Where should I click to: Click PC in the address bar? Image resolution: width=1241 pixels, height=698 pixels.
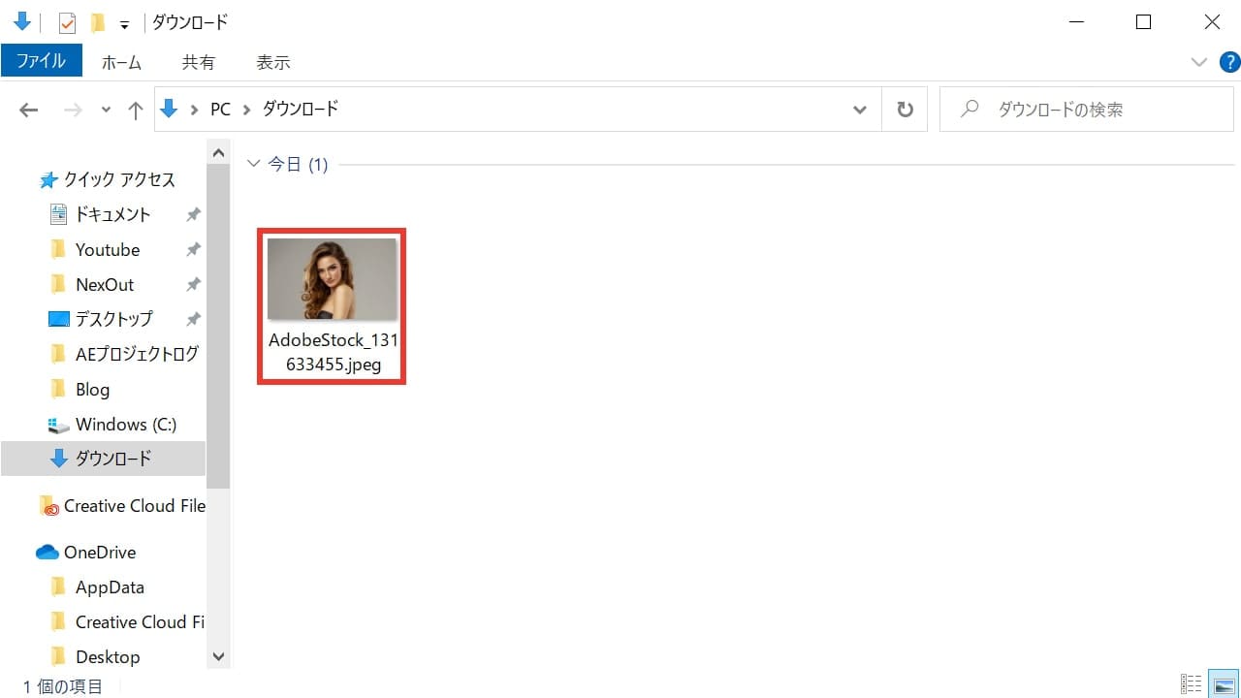[220, 110]
